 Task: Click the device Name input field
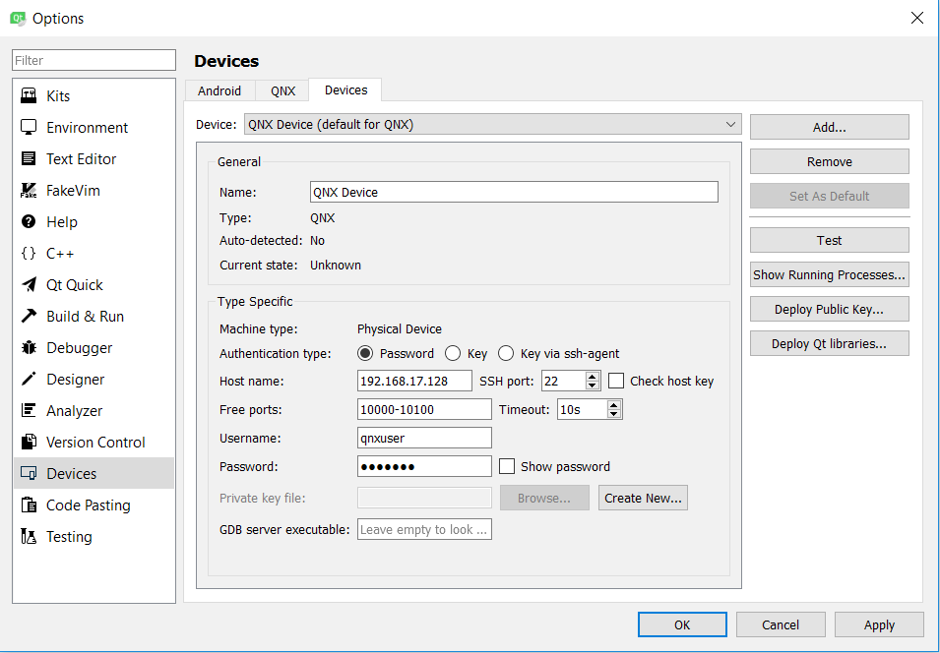click(x=514, y=192)
